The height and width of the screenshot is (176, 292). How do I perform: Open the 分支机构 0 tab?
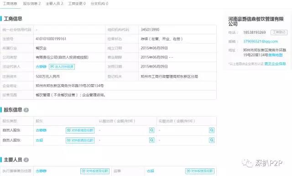click(99, 4)
